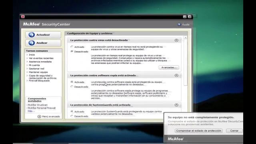Click the Actualizar update button
This screenshot has width=256, height=144.
pyautogui.click(x=43, y=35)
